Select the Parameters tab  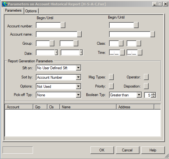(x=13, y=10)
